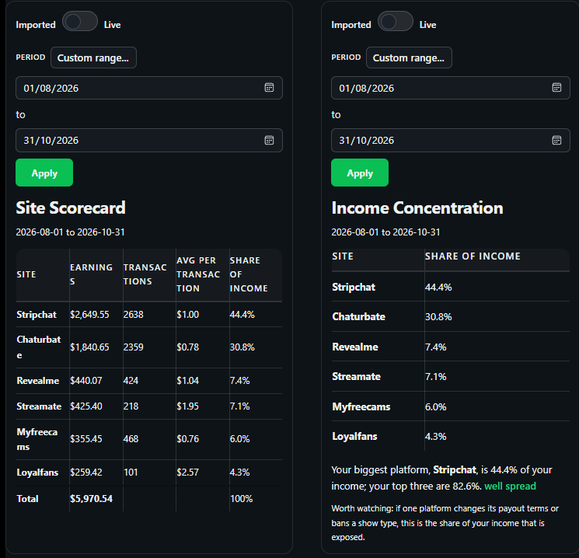Screen dimensions: 579x558
Task: Select Streamate row in Site Scorecard table
Action: point(149,406)
